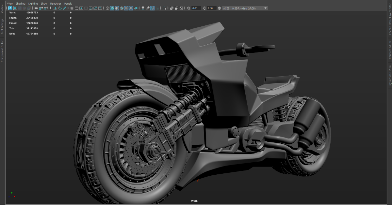The width and height of the screenshot is (392, 205).
Task: Click the Edges count 32156130
Action: [x=32, y=18]
